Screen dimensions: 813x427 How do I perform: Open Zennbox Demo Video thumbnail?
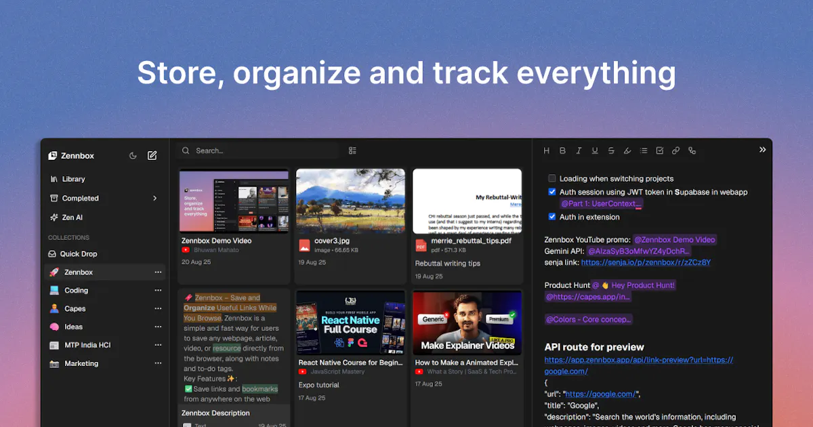click(x=234, y=201)
